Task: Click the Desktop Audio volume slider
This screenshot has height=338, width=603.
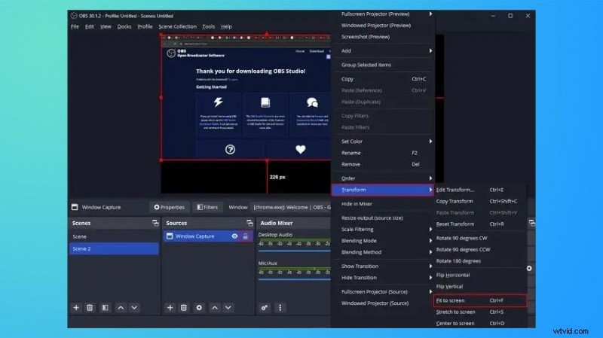Action: (294, 251)
